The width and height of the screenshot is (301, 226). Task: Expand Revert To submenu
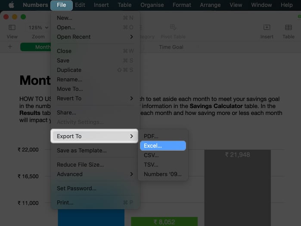coord(95,99)
